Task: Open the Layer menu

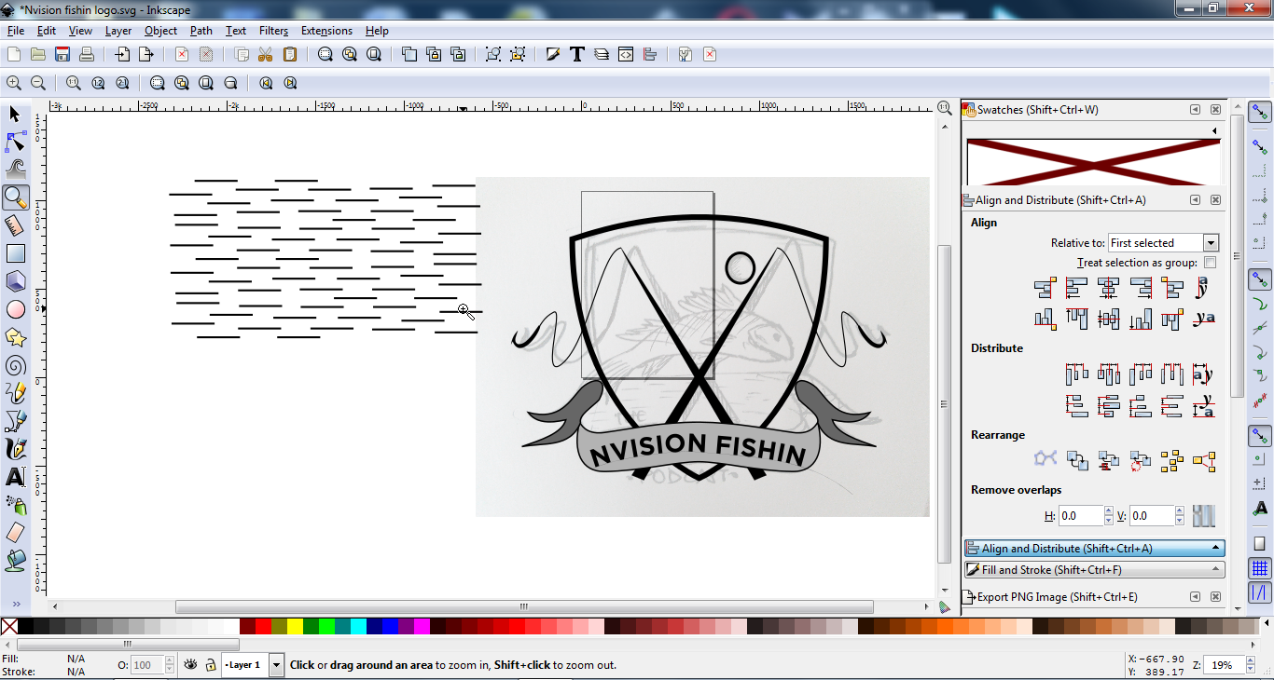Action: click(118, 31)
